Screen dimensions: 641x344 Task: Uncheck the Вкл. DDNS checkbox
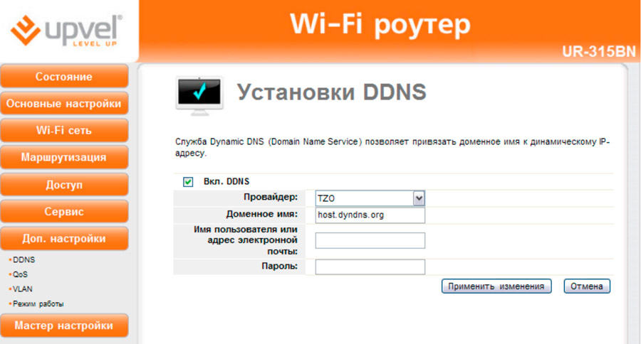188,181
